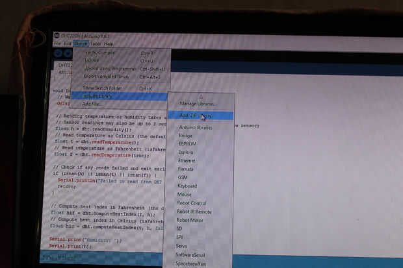
Task: Choose Add .ZIP Library...
Action: (201, 116)
